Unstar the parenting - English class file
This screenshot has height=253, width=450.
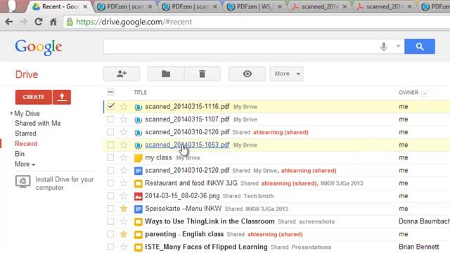coord(124,234)
